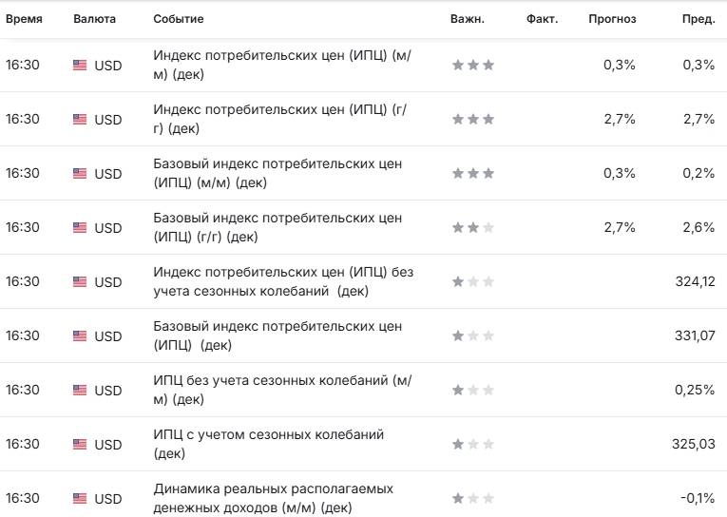Click the Прогноз column header

coord(612,19)
